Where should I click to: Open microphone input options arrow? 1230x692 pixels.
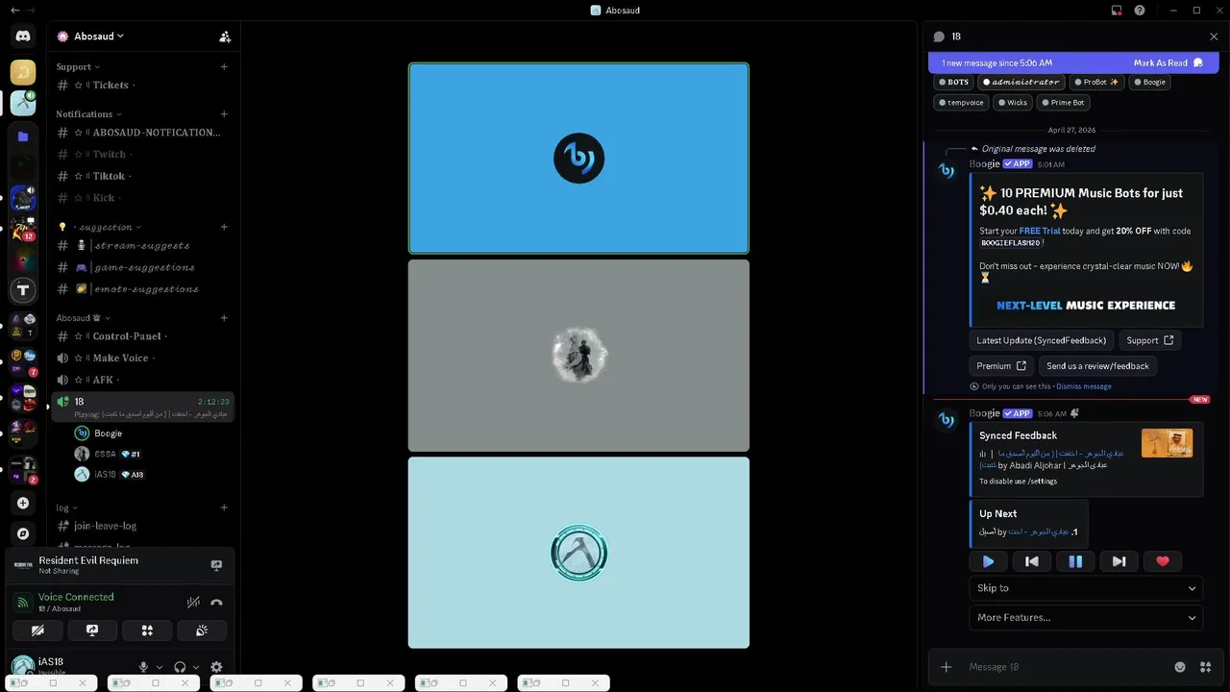click(160, 667)
